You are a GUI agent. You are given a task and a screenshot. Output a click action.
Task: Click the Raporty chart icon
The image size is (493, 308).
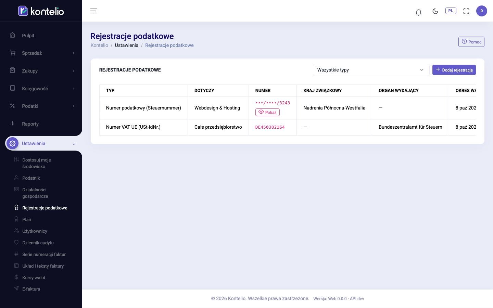point(12,123)
